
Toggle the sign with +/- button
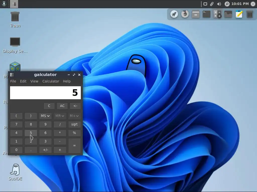click(45, 150)
